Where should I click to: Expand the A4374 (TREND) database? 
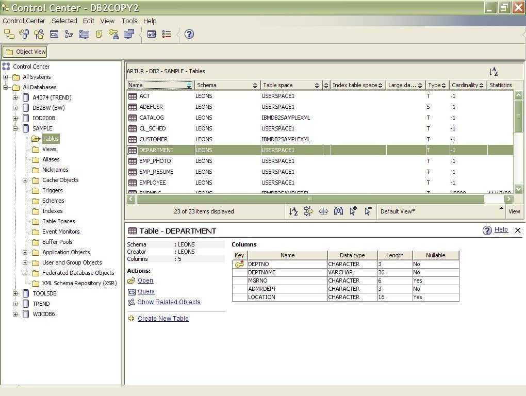point(15,97)
